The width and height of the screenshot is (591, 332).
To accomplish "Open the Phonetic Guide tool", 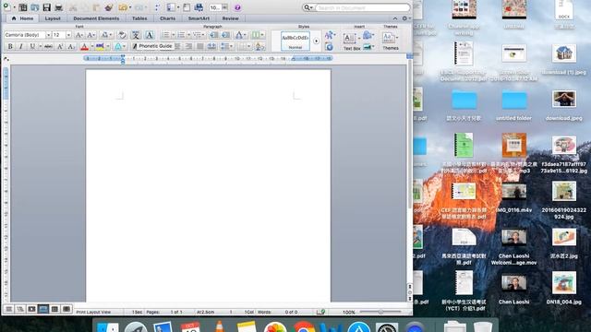I will [x=136, y=35].
